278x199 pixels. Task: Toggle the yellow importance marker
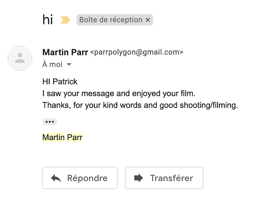(x=65, y=20)
